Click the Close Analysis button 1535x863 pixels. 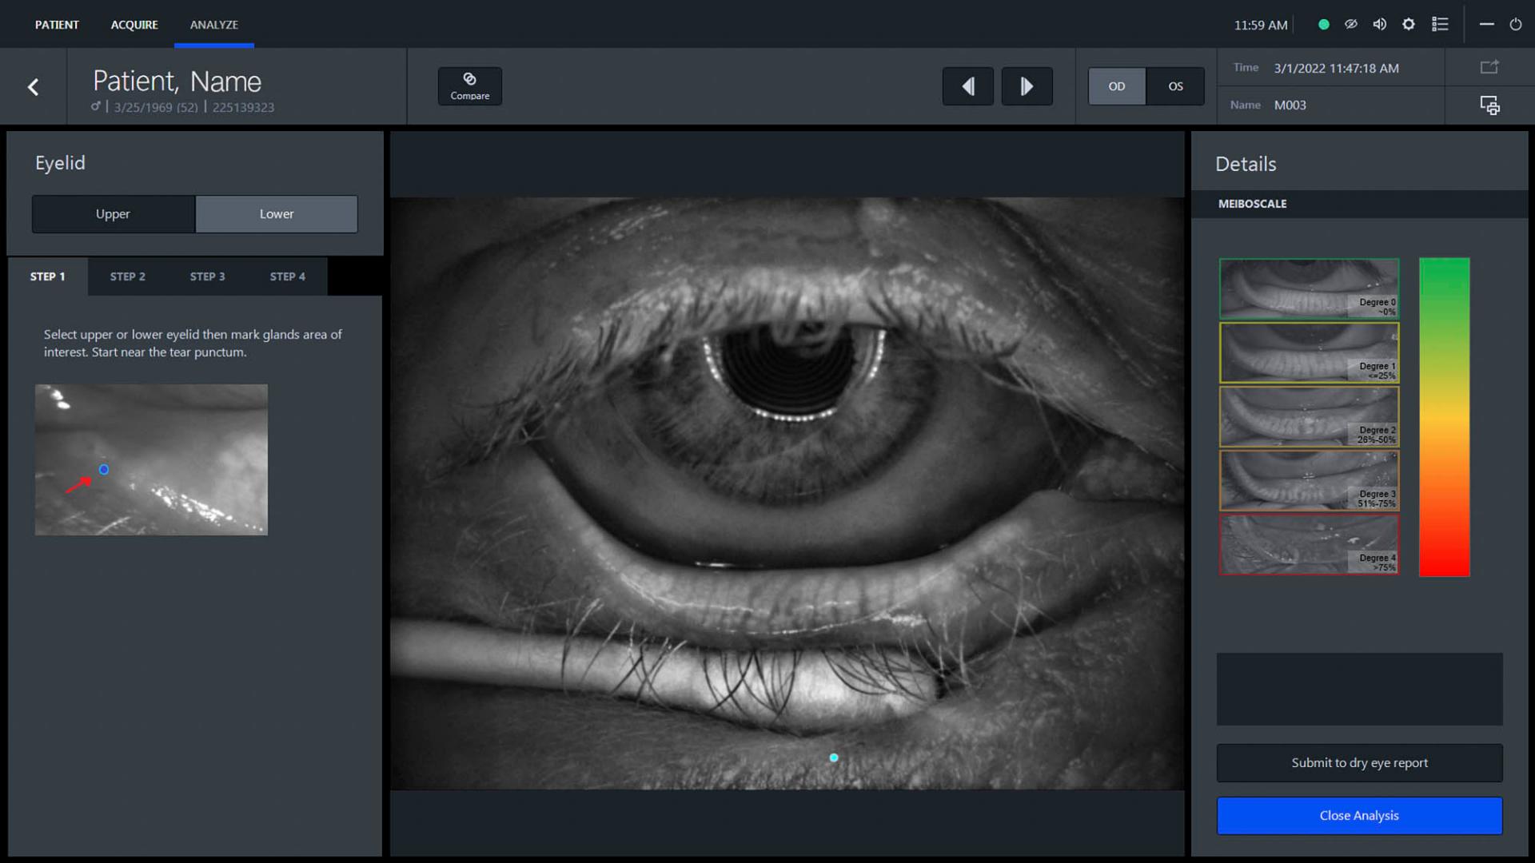[x=1359, y=816]
